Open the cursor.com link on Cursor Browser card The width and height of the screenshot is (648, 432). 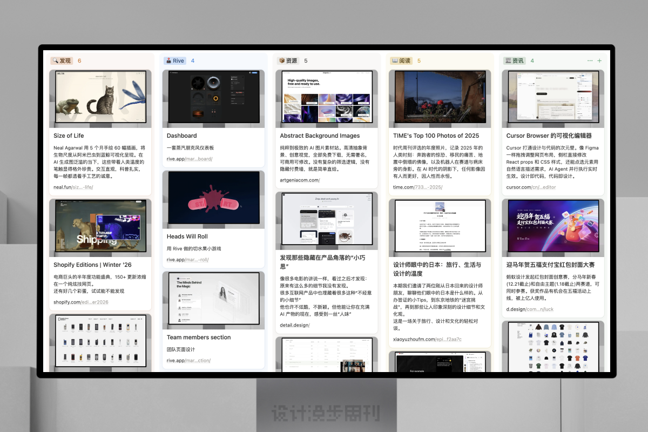point(531,187)
